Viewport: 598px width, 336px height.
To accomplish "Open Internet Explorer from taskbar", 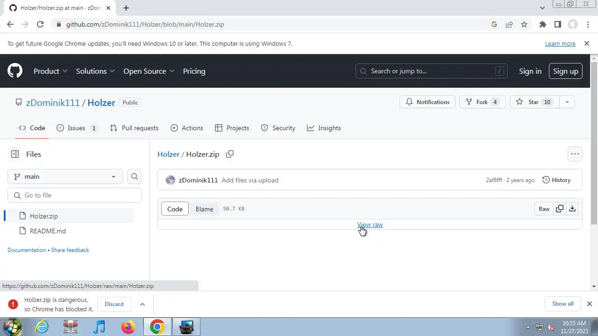I will (42, 327).
